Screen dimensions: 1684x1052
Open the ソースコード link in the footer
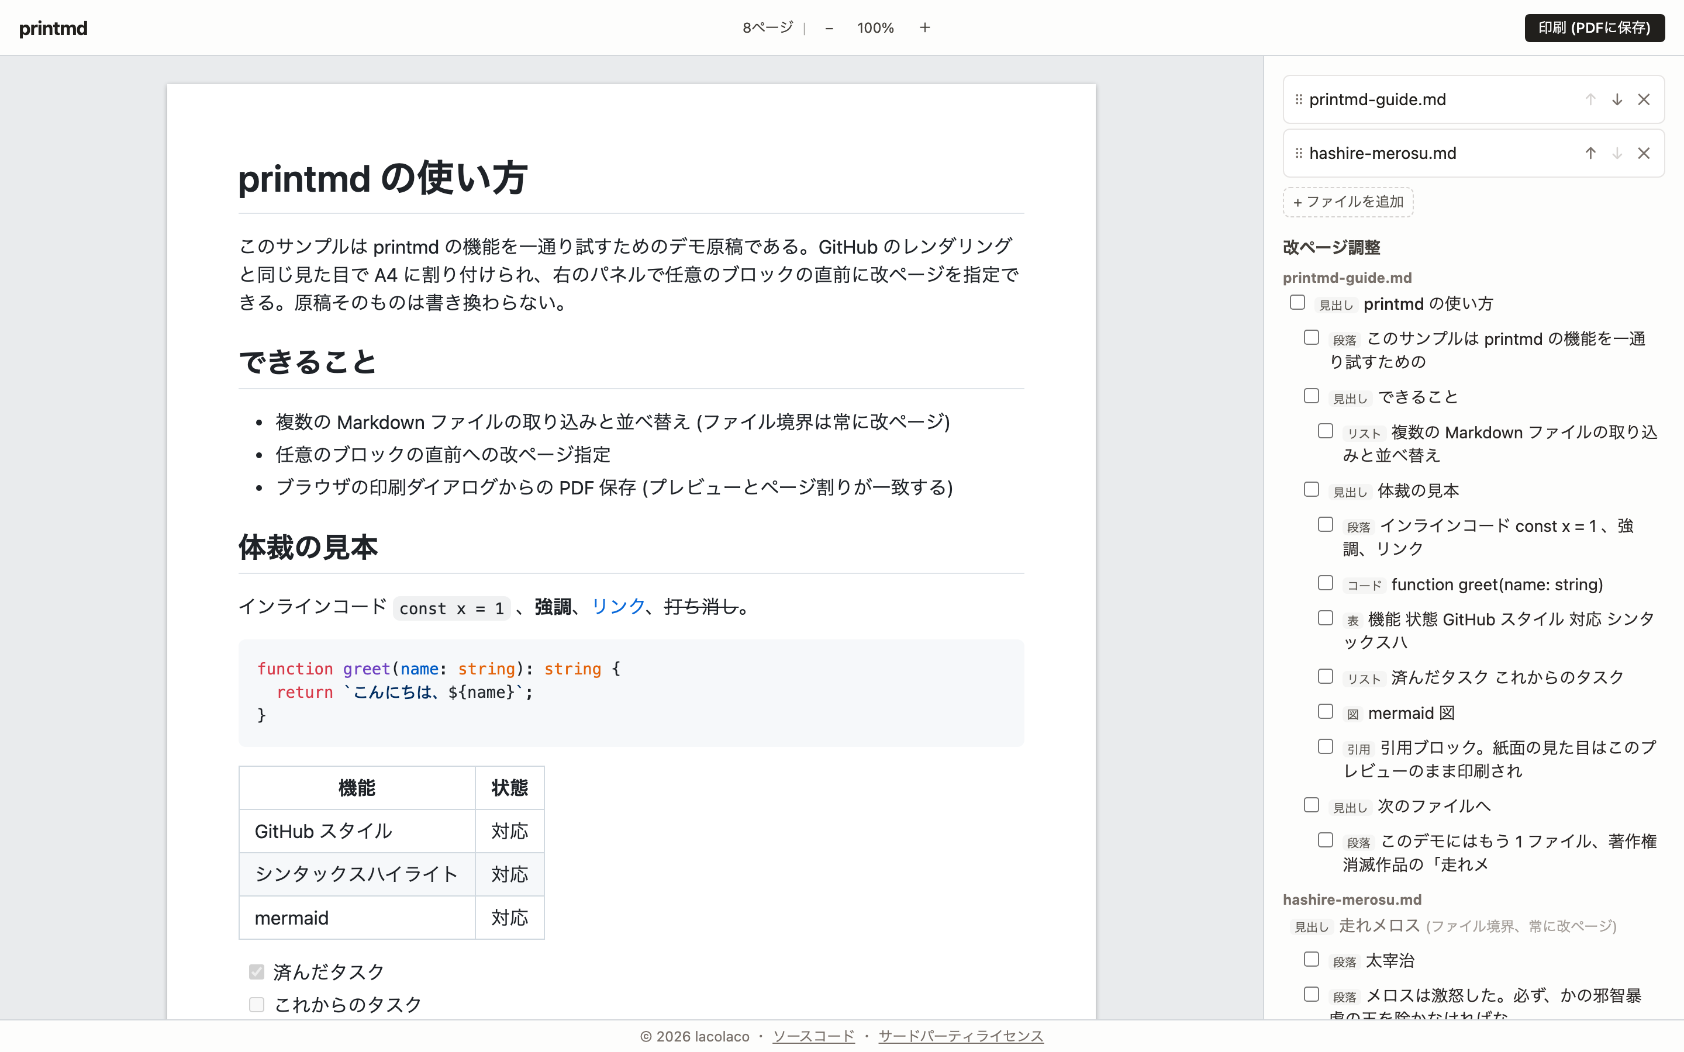(x=813, y=1036)
